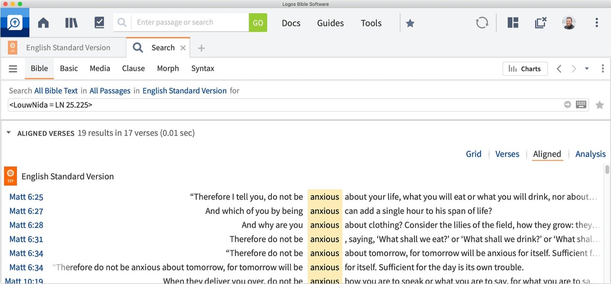Image resolution: width=611 pixels, height=284 pixels.
Task: Open the Matt 6:25 reference
Action: point(26,197)
